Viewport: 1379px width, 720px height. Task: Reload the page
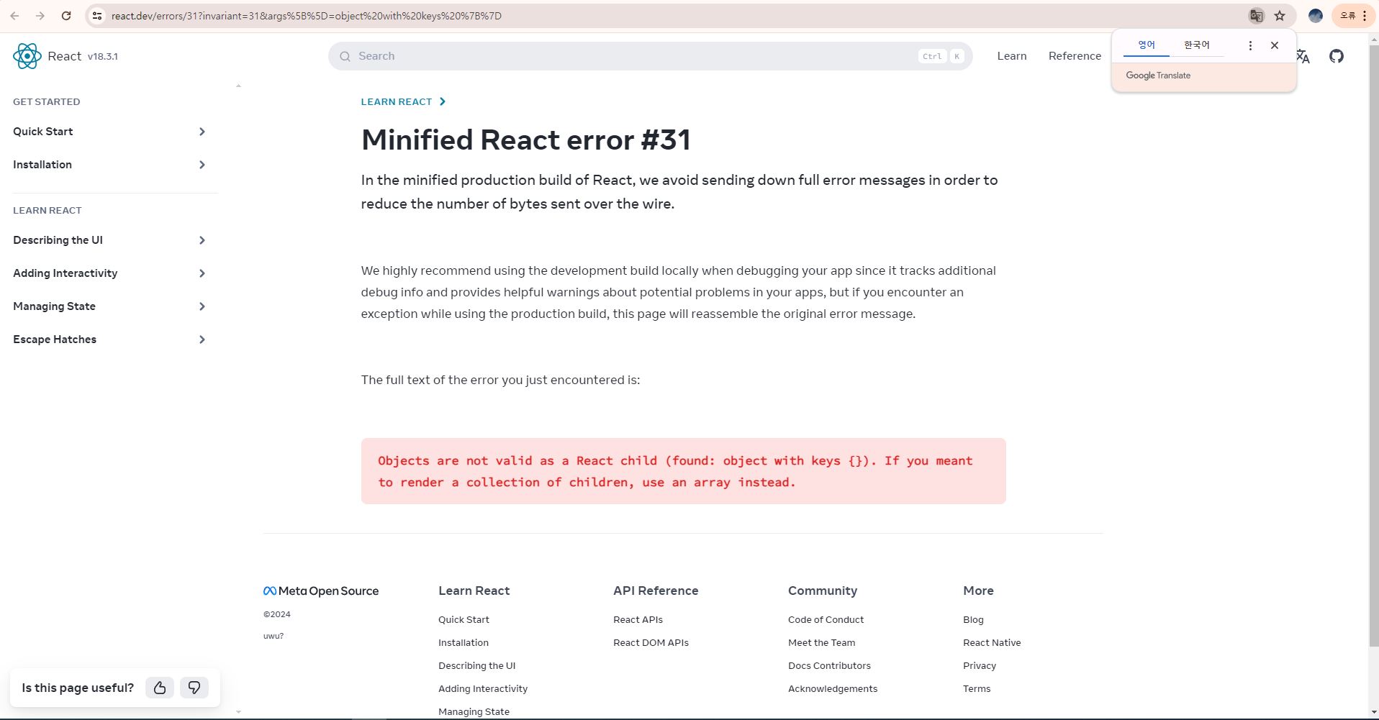(x=66, y=16)
